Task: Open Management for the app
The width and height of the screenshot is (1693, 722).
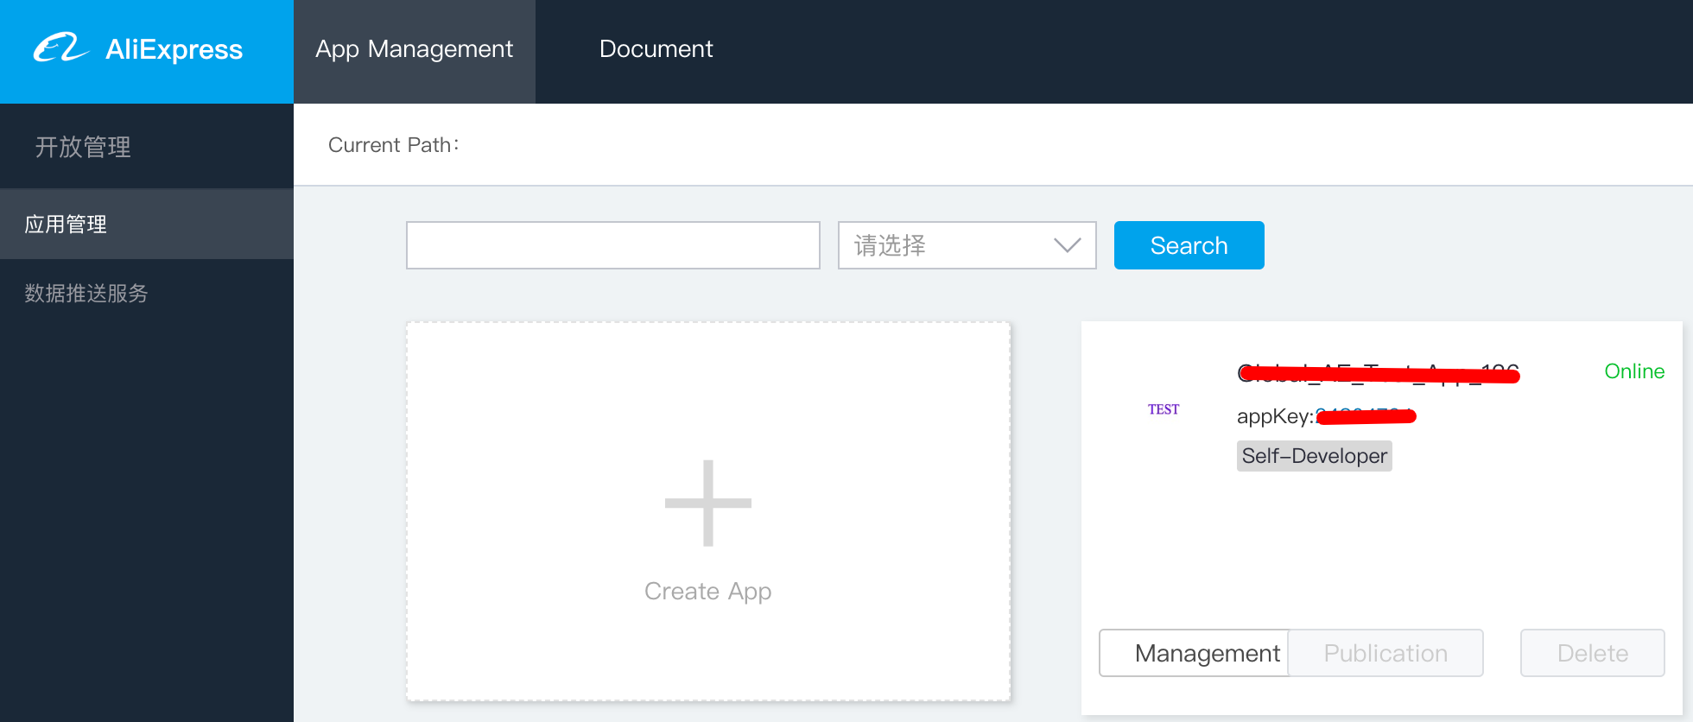Action: [1195, 653]
